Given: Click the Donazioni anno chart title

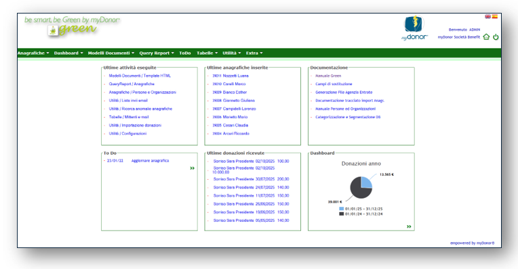Looking at the screenshot, I should (x=361, y=164).
